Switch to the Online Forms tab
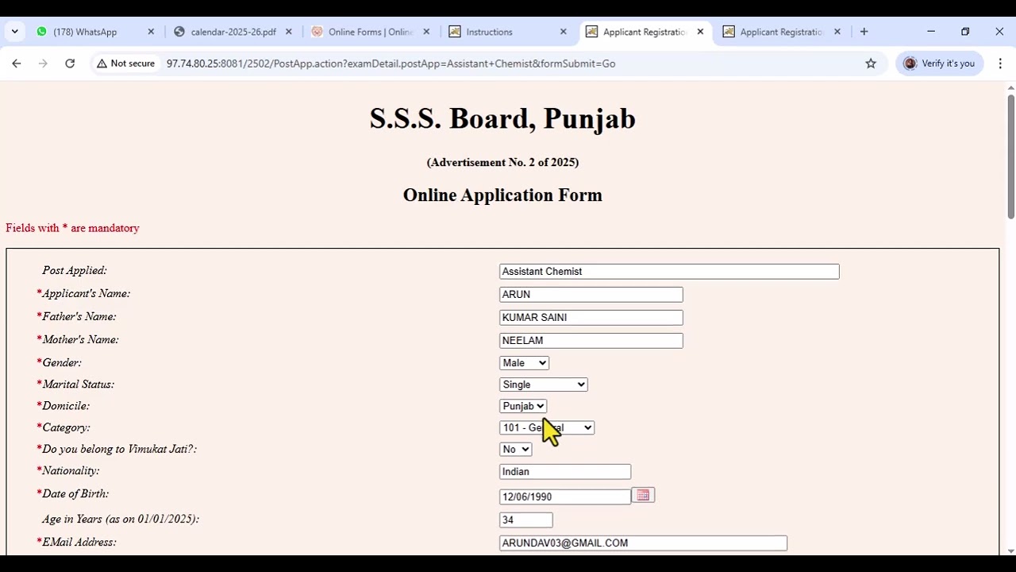Screen dimensions: 1016x572 [371, 32]
